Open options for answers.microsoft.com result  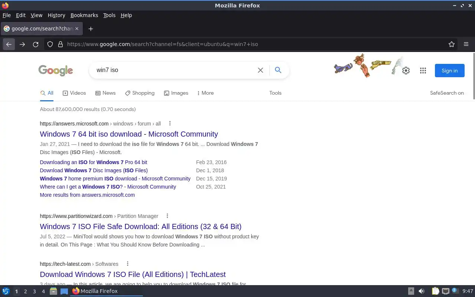(170, 123)
